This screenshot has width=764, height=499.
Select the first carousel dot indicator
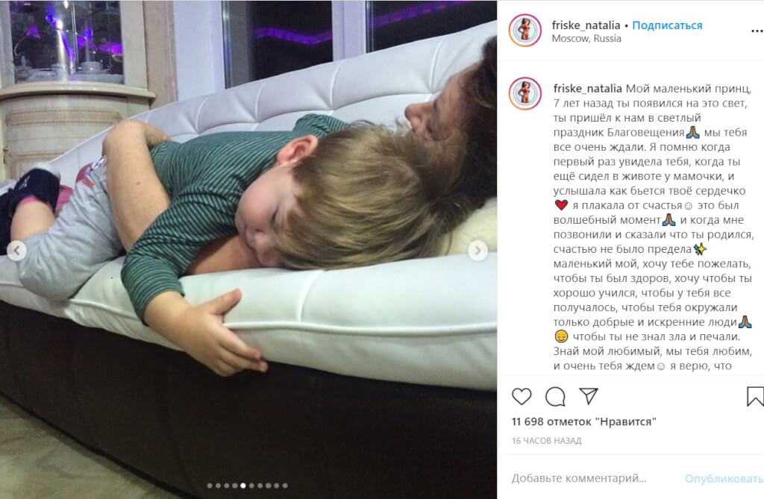[x=210, y=486]
